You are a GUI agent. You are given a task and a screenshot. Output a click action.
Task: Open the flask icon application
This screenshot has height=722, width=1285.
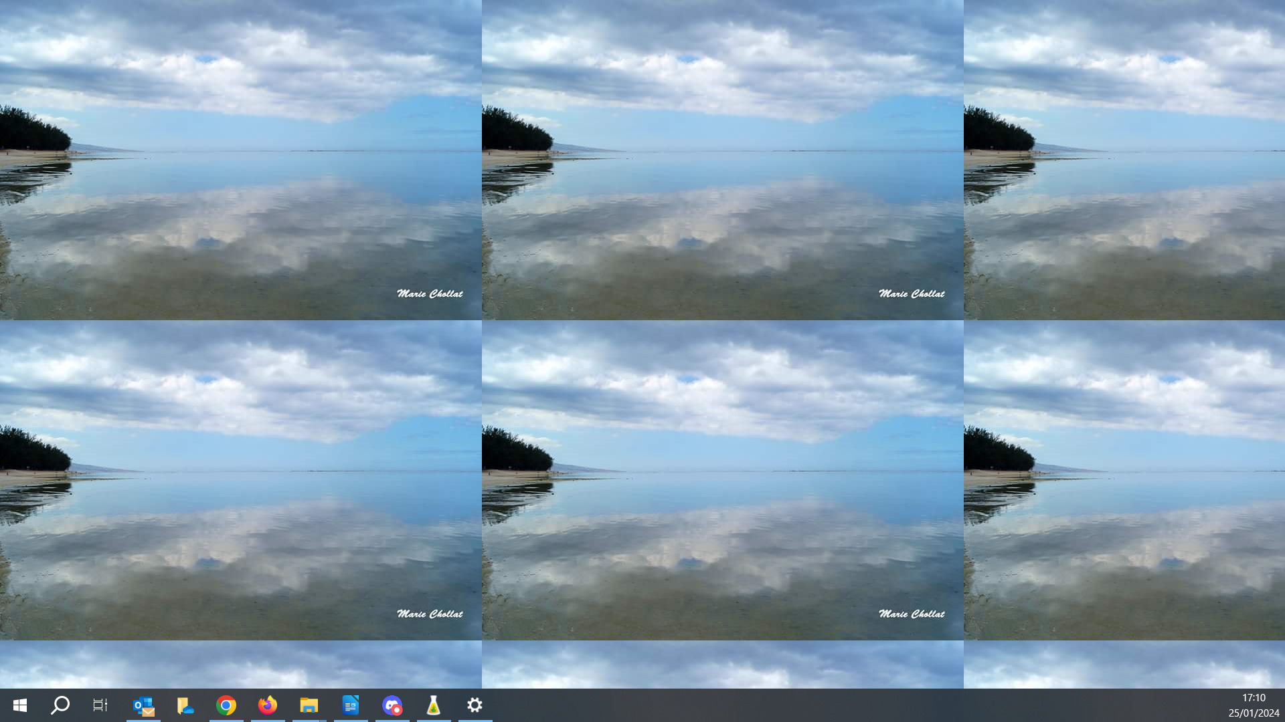[434, 705]
